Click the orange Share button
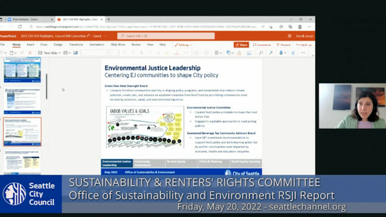 (241, 45)
